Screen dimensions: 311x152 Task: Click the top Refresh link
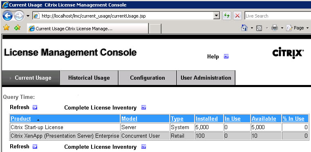[20, 107]
